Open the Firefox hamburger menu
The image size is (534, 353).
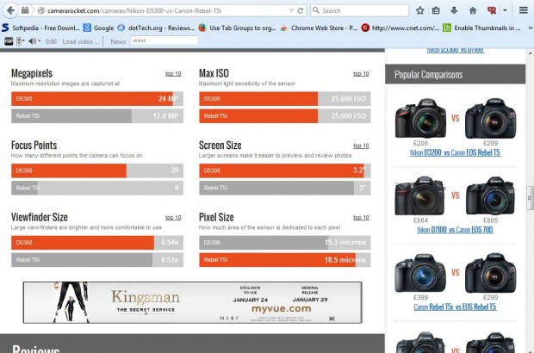[x=523, y=10]
